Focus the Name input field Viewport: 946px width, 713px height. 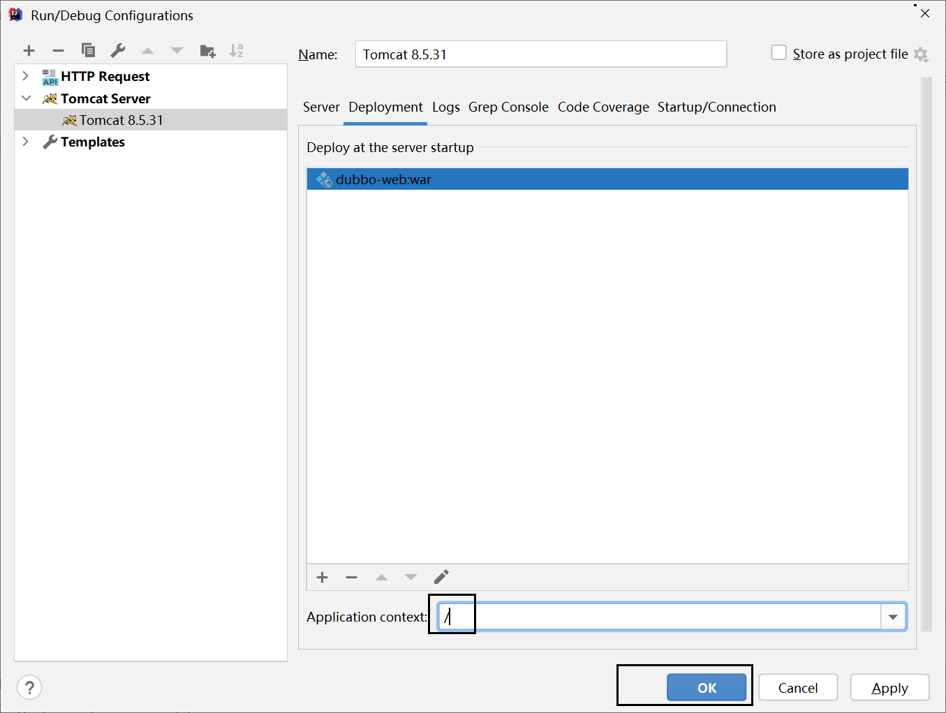click(x=541, y=54)
